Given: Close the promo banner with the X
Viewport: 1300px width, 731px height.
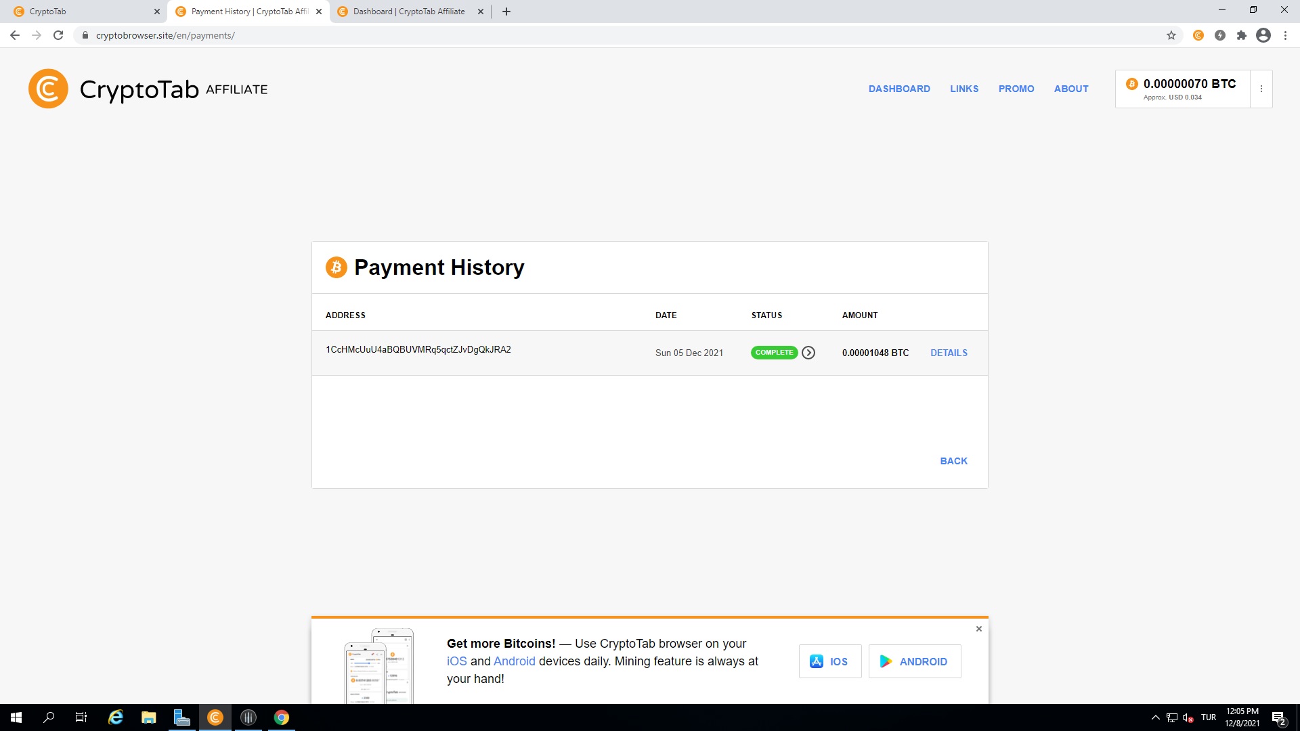Looking at the screenshot, I should (x=979, y=629).
